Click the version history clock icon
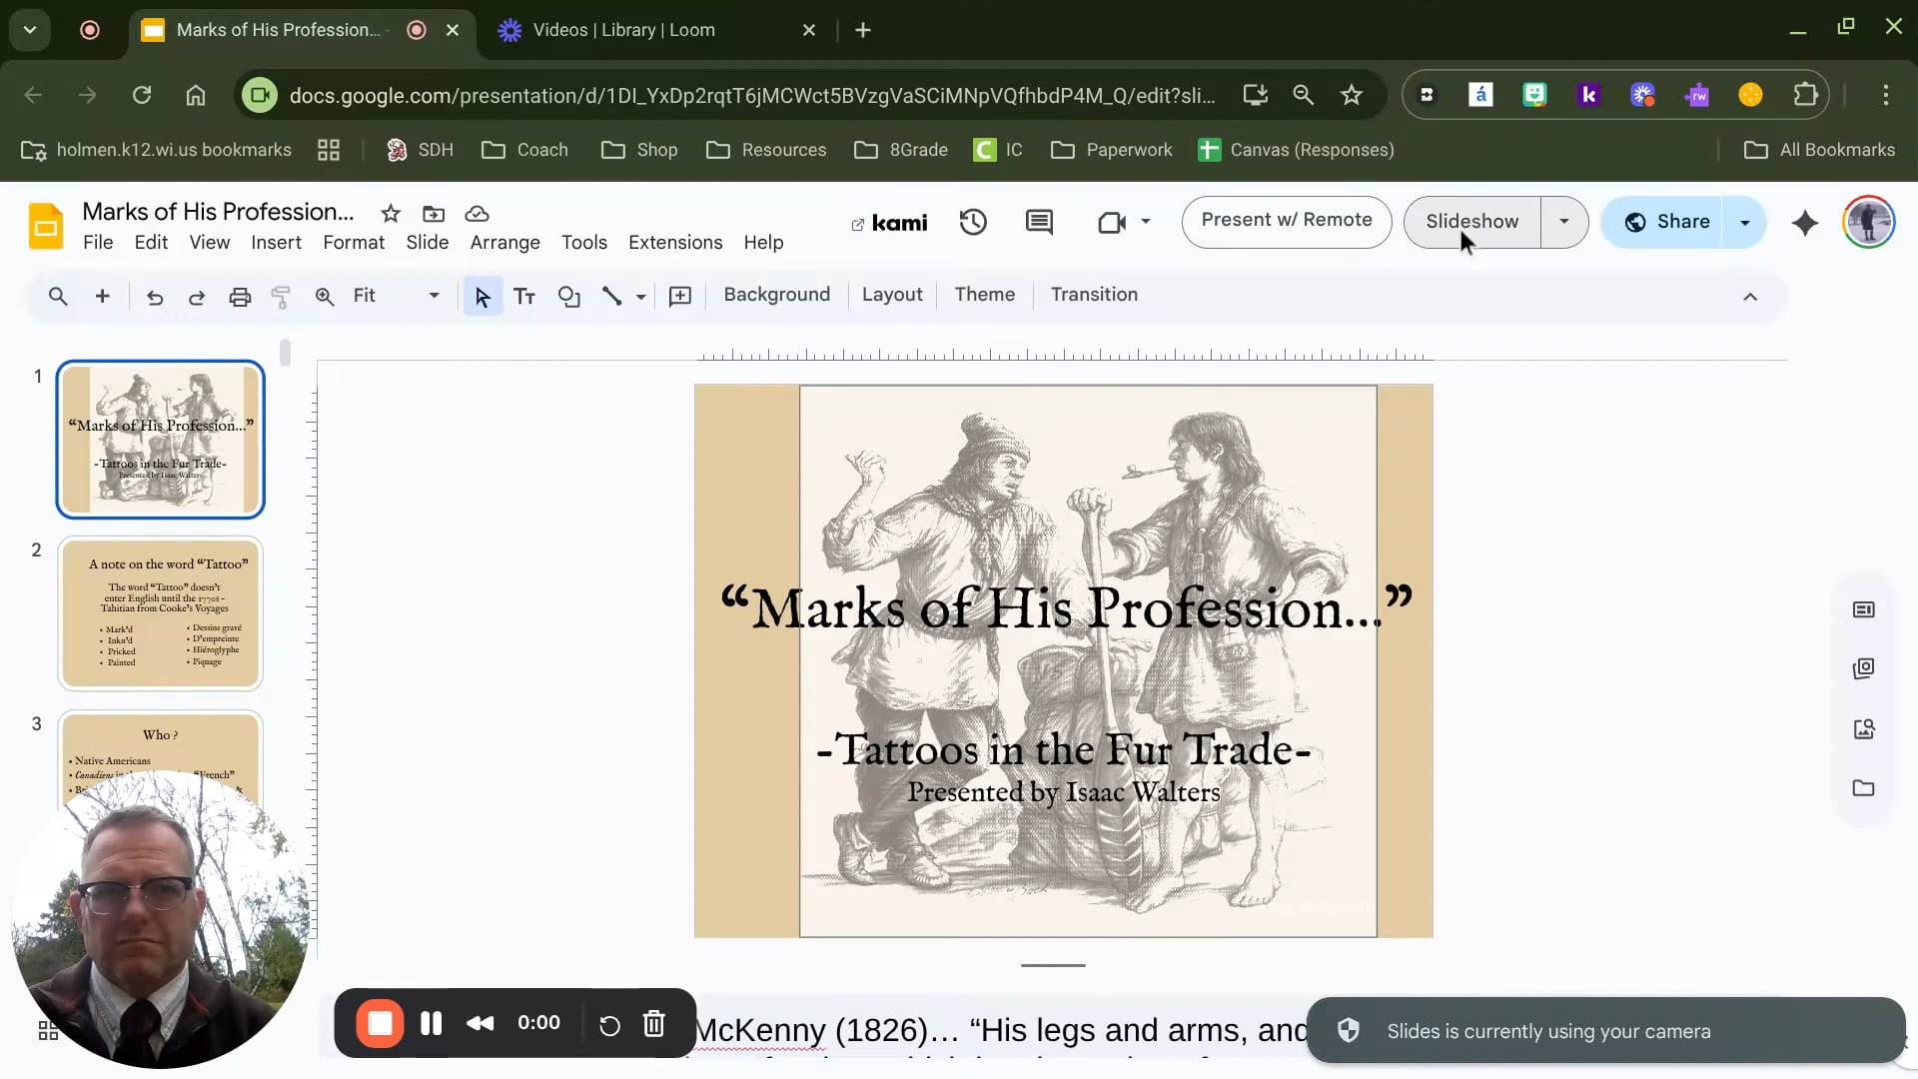This screenshot has width=1918, height=1079. (x=973, y=222)
